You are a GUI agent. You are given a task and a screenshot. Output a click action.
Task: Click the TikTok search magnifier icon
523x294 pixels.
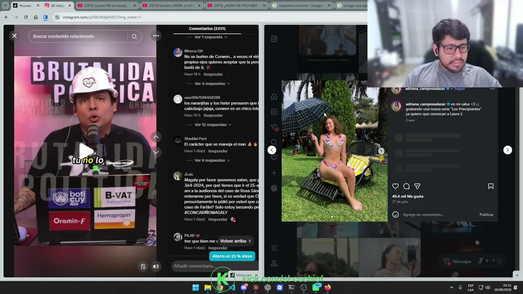[134, 36]
